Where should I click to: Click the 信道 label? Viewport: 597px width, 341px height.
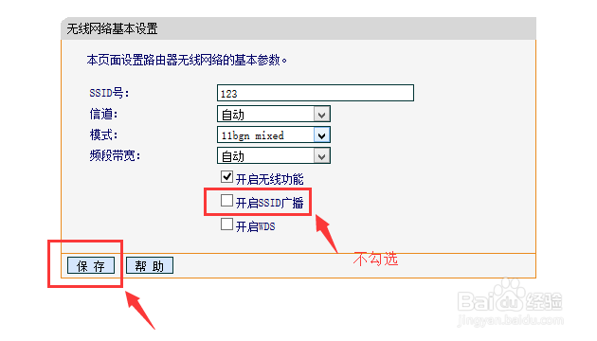click(103, 114)
